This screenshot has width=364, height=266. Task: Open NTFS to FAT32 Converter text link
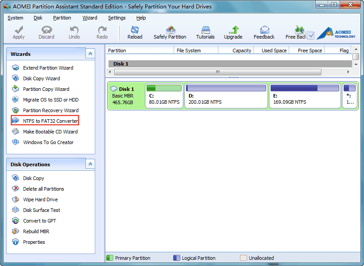click(x=50, y=121)
